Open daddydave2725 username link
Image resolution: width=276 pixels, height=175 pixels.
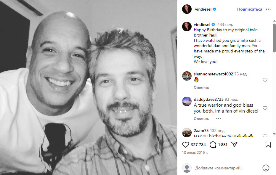point(208,99)
